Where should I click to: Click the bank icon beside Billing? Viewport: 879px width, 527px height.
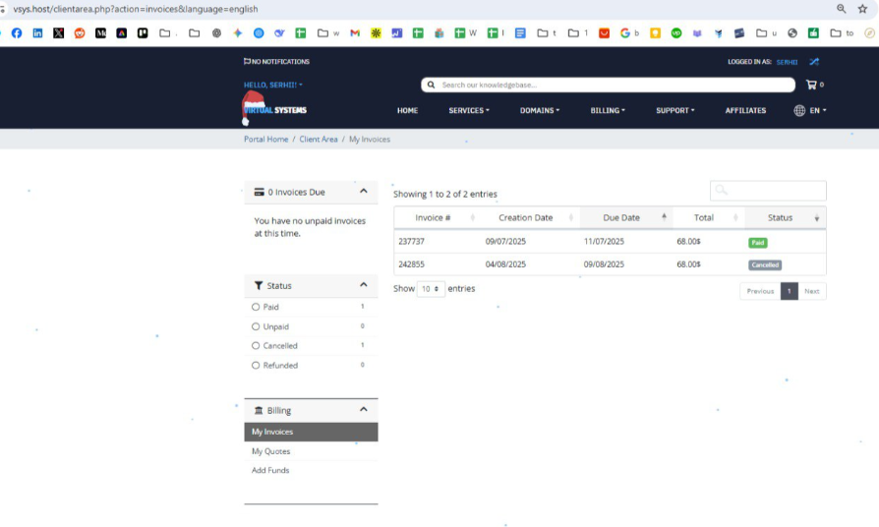coord(259,410)
